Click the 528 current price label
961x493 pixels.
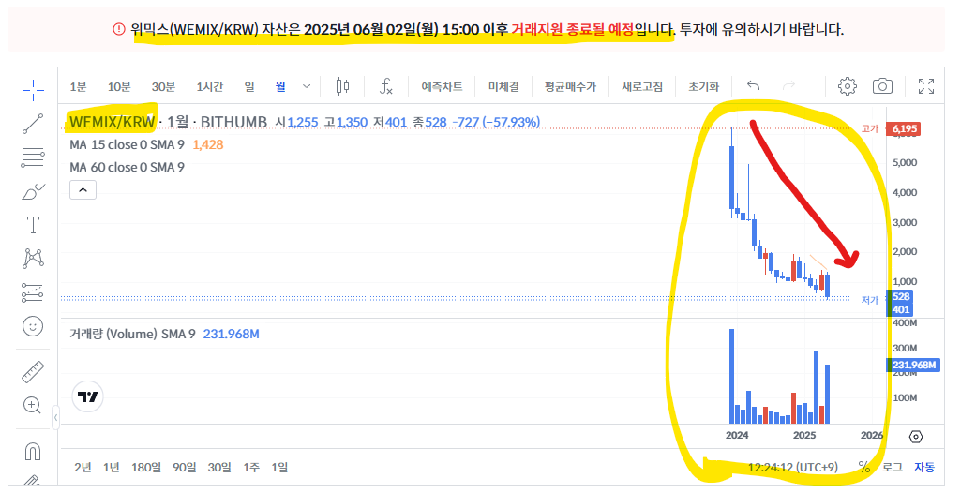(902, 296)
